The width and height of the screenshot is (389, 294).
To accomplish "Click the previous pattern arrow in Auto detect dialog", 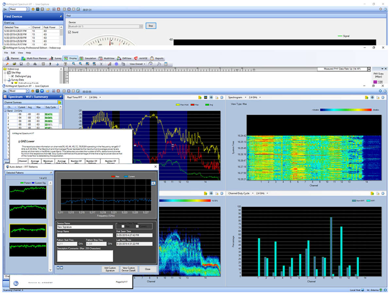I will point(58,268).
